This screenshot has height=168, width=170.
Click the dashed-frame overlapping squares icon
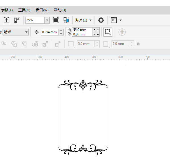pos(24,44)
